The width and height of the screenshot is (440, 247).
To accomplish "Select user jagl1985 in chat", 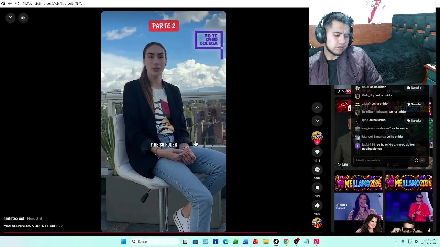I will coord(368,145).
